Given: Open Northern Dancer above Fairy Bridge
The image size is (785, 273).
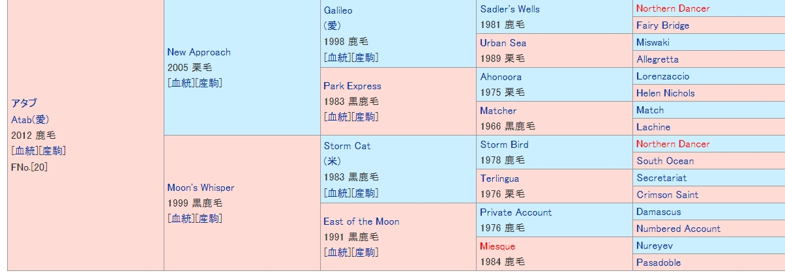Looking at the screenshot, I should point(673,8).
